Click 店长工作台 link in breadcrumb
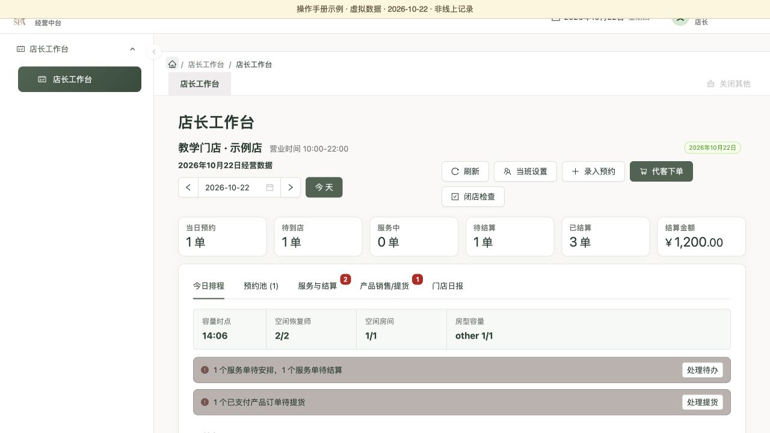The width and height of the screenshot is (770, 433). [206, 64]
